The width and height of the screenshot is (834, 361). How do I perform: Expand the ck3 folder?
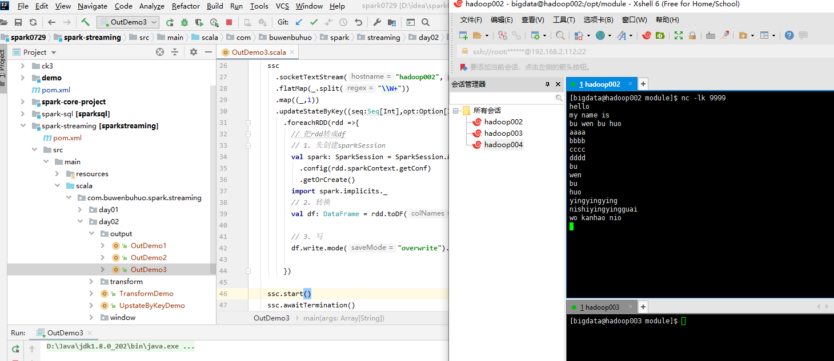pos(23,66)
